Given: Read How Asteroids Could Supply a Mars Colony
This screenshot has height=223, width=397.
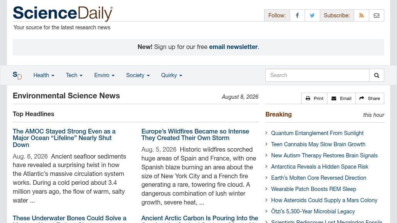Looking at the screenshot, I should [324, 200].
